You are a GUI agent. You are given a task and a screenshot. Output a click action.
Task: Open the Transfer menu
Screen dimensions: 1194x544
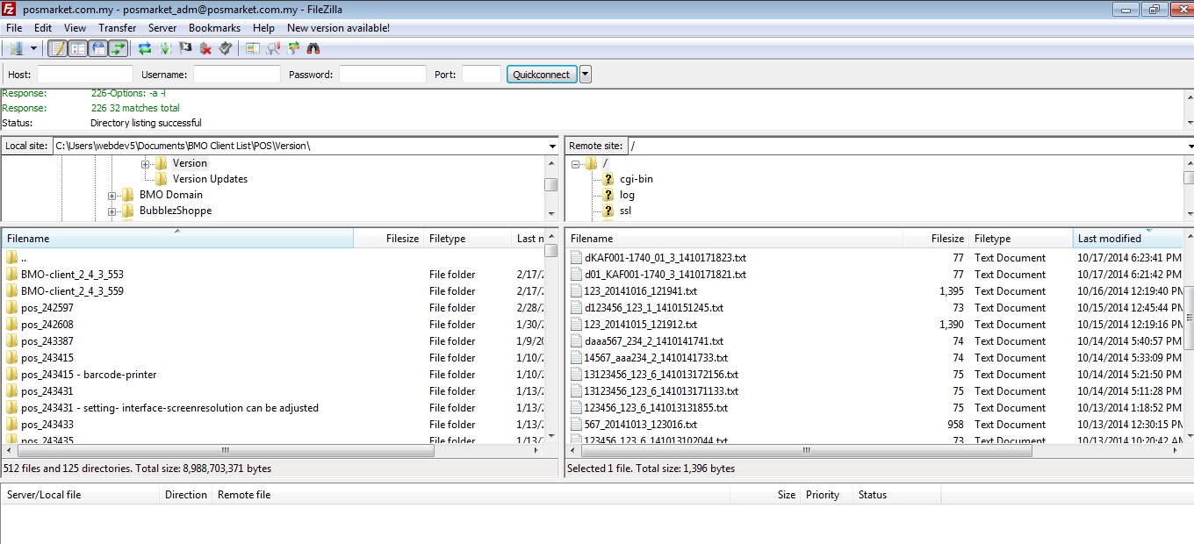point(118,28)
